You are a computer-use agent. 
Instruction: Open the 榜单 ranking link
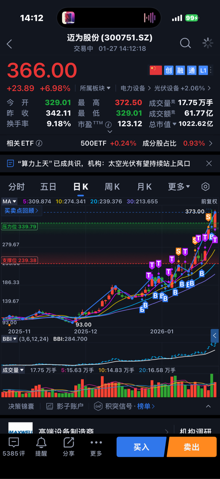click(x=146, y=406)
